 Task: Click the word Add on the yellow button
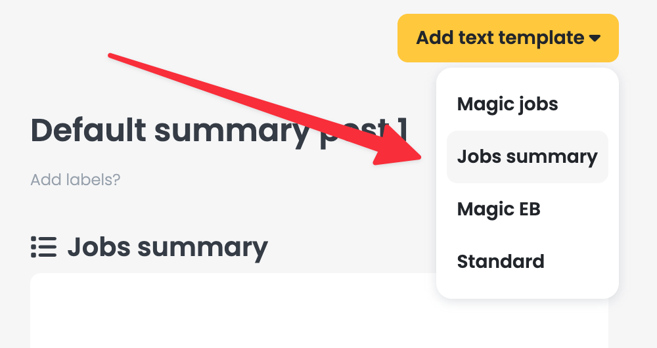[434, 37]
